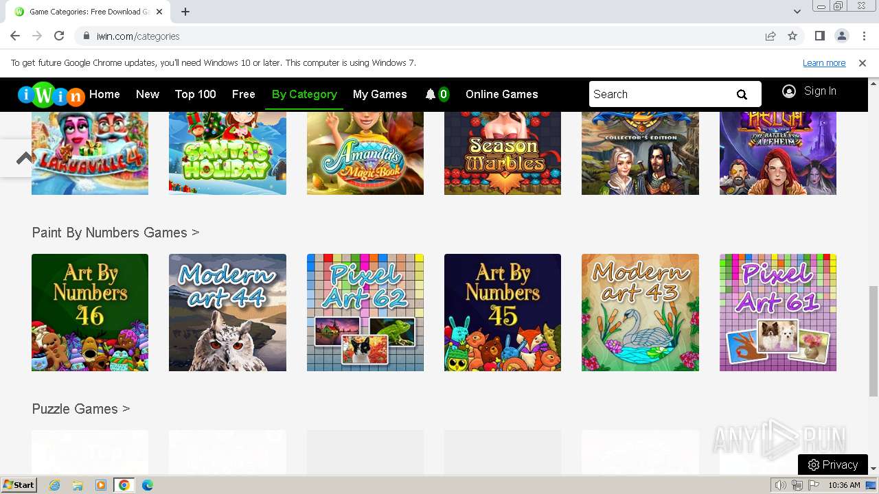The width and height of the screenshot is (879, 494).
Task: Go to Home in the navigation
Action: 104,95
